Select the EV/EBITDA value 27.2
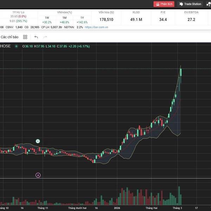The height and width of the screenshot is (211, 211). [x=191, y=20]
